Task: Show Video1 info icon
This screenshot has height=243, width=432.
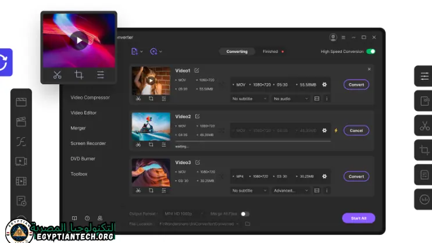Action: click(327, 99)
